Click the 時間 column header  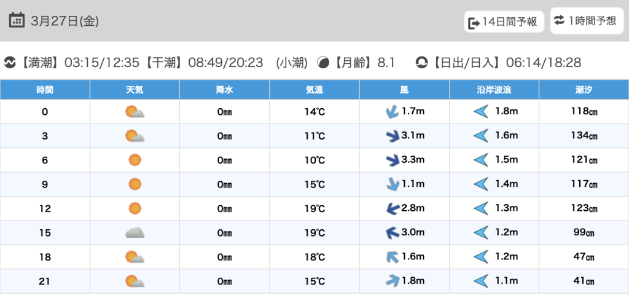point(45,90)
